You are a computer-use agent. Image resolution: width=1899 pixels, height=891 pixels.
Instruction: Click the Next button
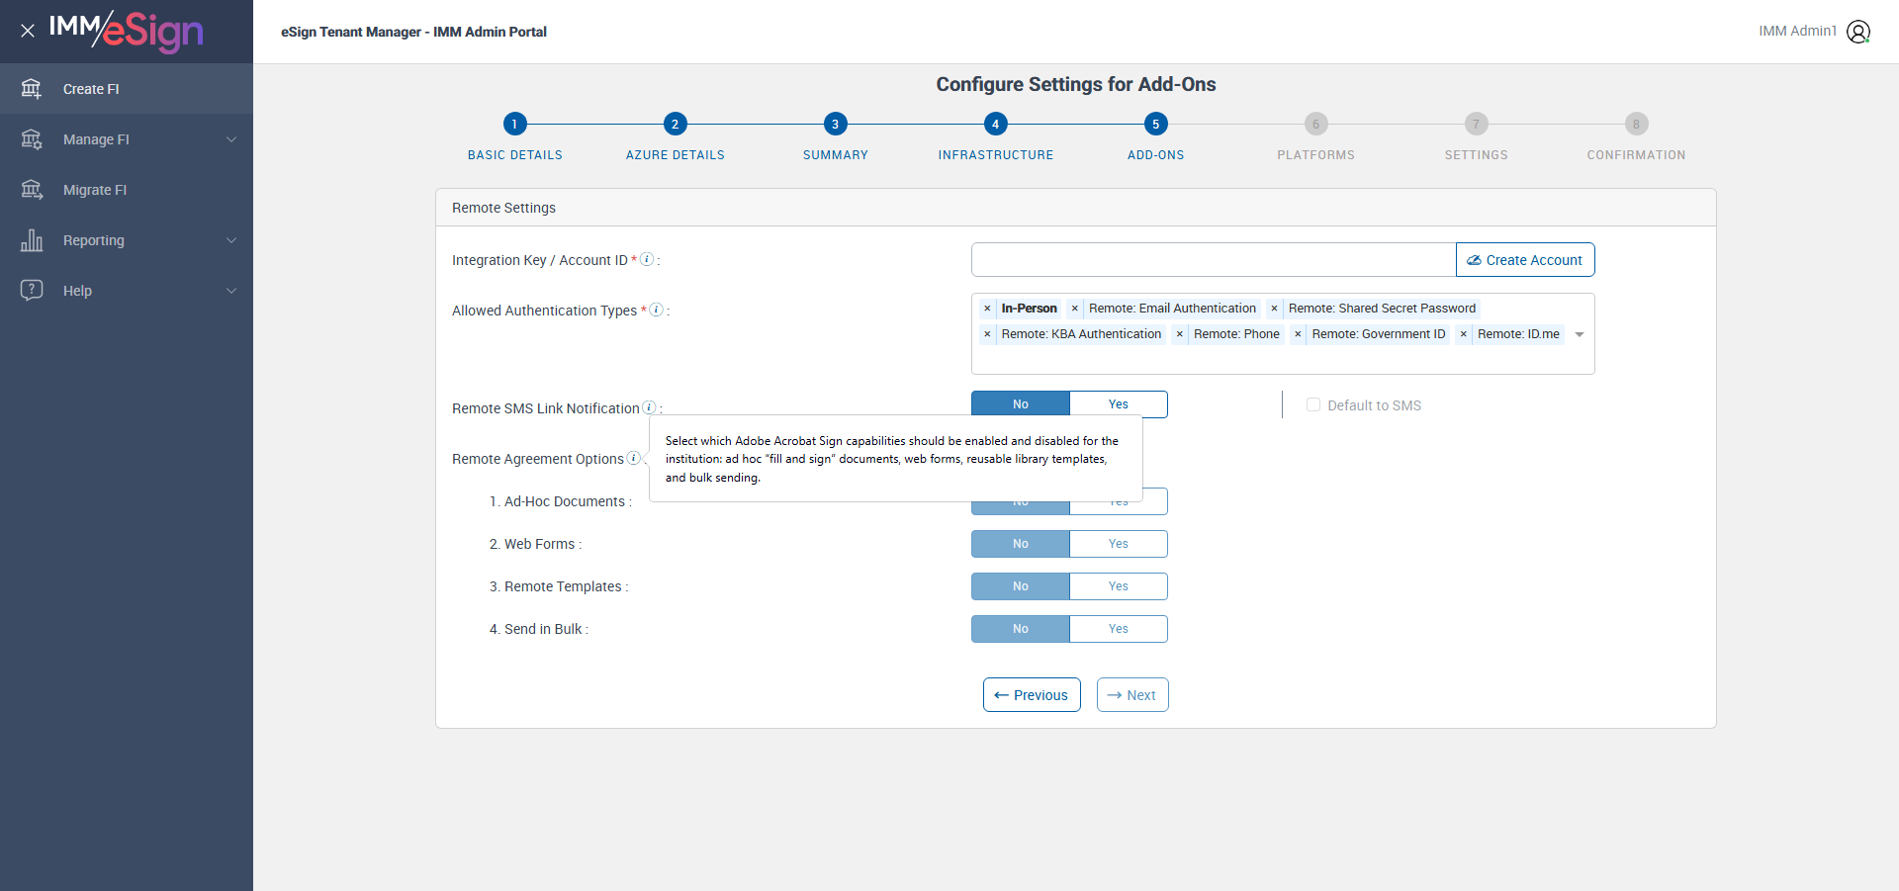pos(1132,695)
